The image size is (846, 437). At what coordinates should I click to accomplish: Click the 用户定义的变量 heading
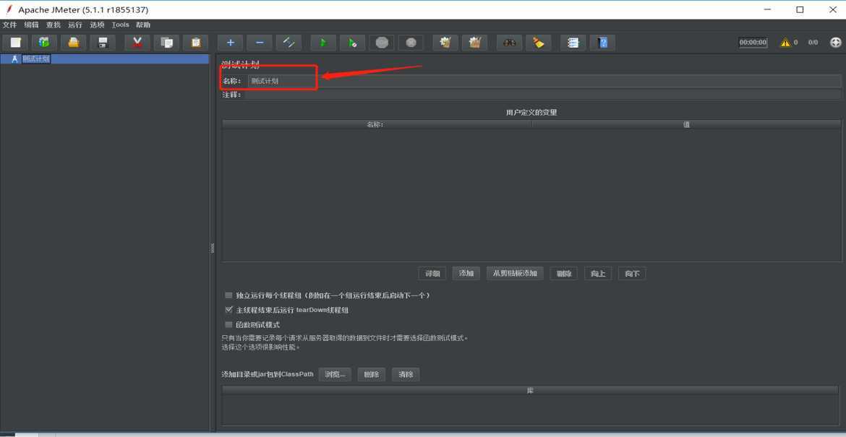pyautogui.click(x=531, y=113)
